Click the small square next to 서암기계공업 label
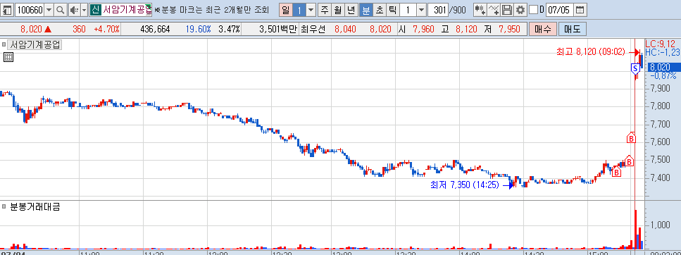This screenshot has height=255, width=681. pyautogui.click(x=4, y=44)
